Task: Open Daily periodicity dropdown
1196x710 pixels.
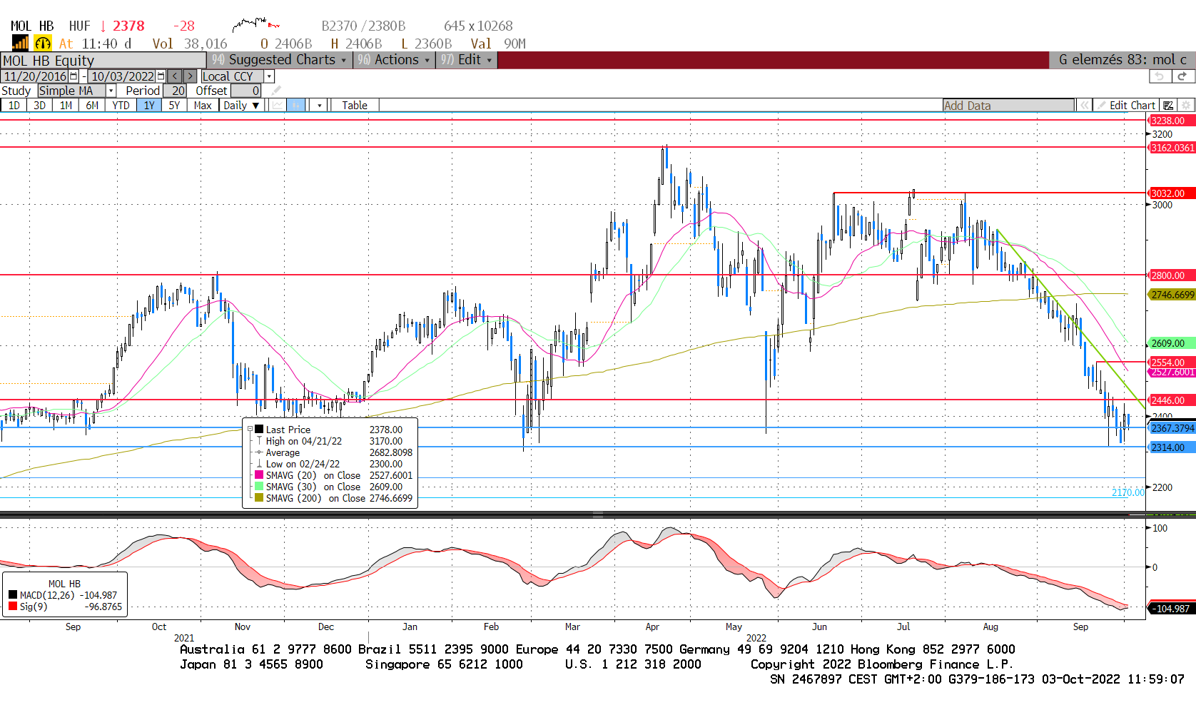Action: (240, 105)
